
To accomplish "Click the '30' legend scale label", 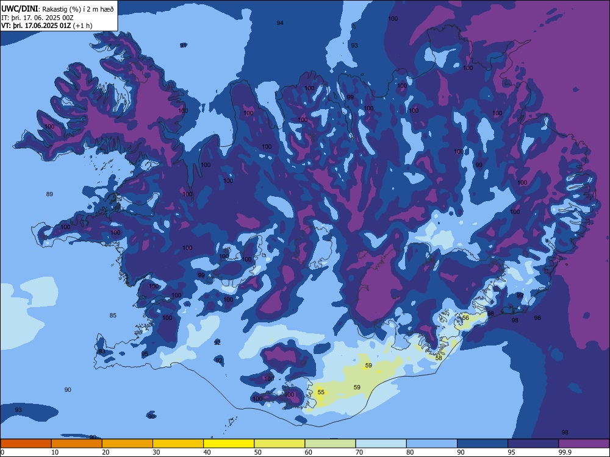I will pos(156,452).
